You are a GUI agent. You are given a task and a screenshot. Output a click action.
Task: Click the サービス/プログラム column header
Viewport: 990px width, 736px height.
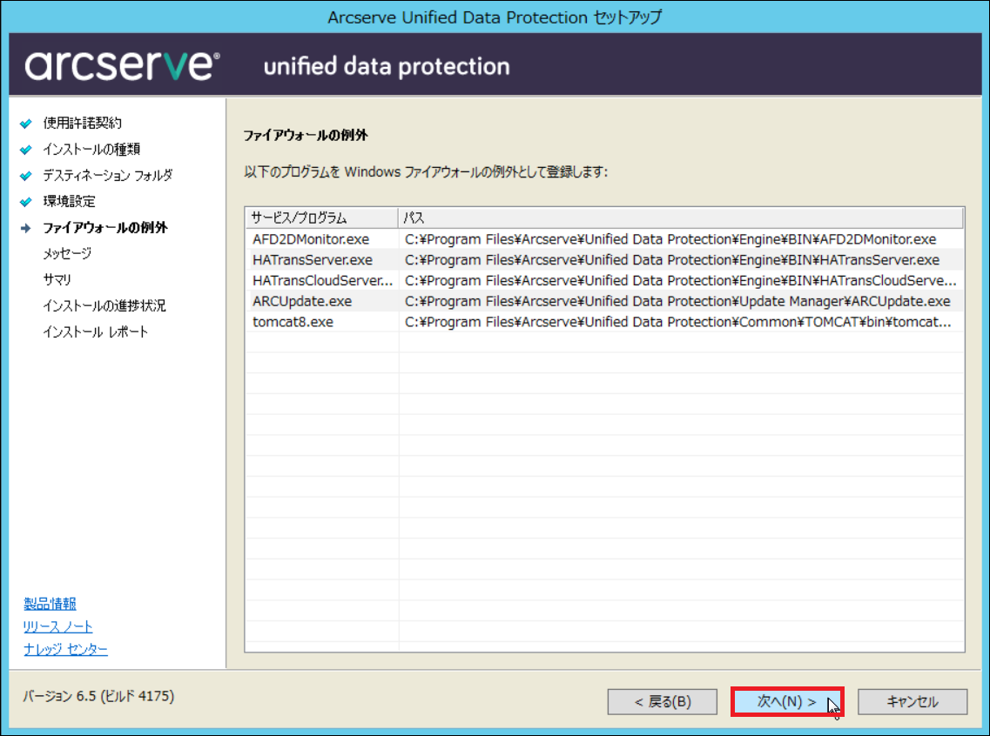pos(321,217)
